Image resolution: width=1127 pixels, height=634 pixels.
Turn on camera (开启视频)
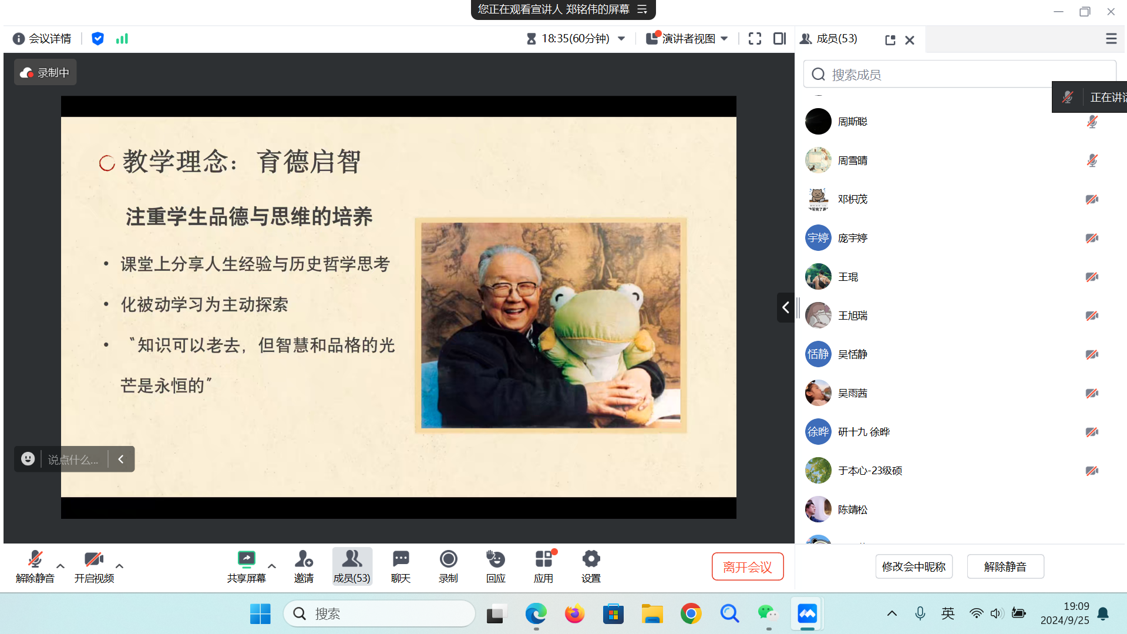click(x=93, y=566)
